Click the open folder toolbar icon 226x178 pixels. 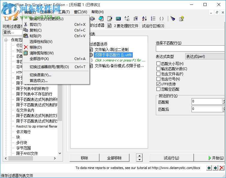point(15,19)
